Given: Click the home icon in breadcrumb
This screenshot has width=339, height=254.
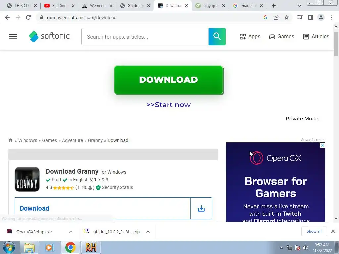Looking at the screenshot, I should [10, 140].
